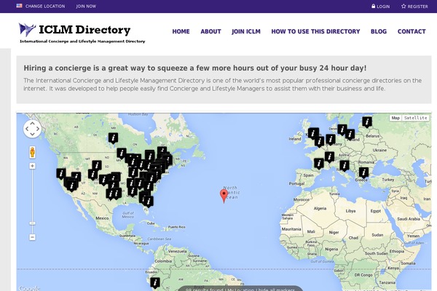Switch map to Satellite view

coord(416,117)
